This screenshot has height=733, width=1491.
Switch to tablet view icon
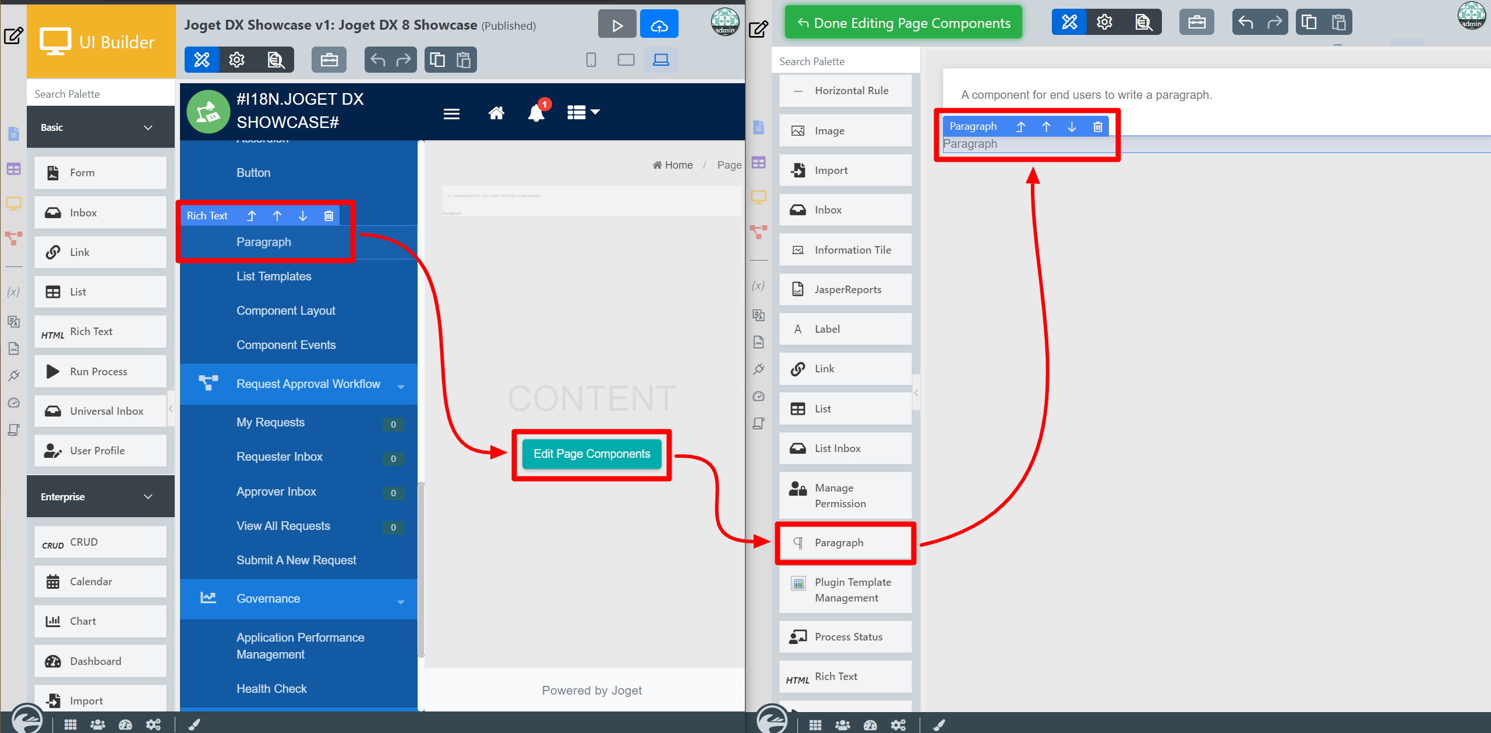(626, 60)
